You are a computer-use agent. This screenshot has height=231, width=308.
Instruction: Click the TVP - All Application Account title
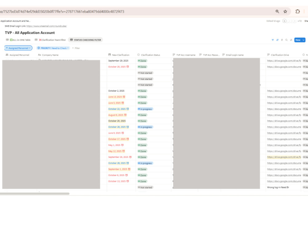[30, 33]
